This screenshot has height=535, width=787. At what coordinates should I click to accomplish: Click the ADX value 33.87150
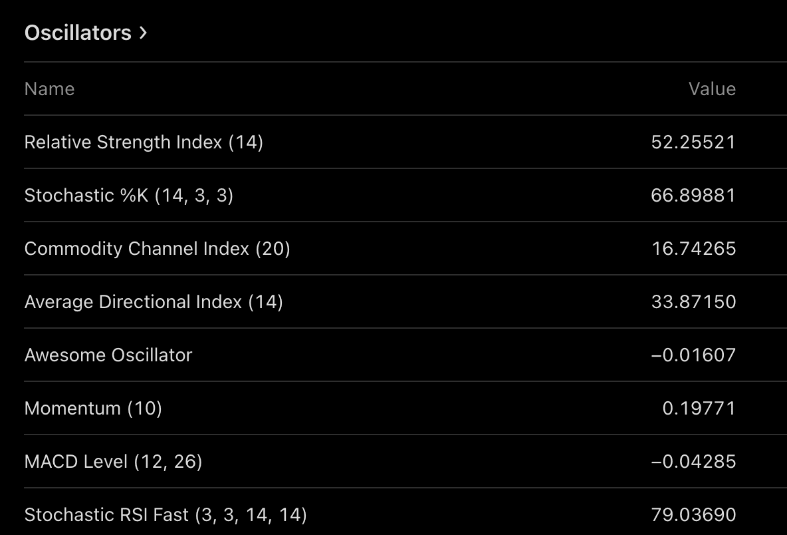point(693,302)
